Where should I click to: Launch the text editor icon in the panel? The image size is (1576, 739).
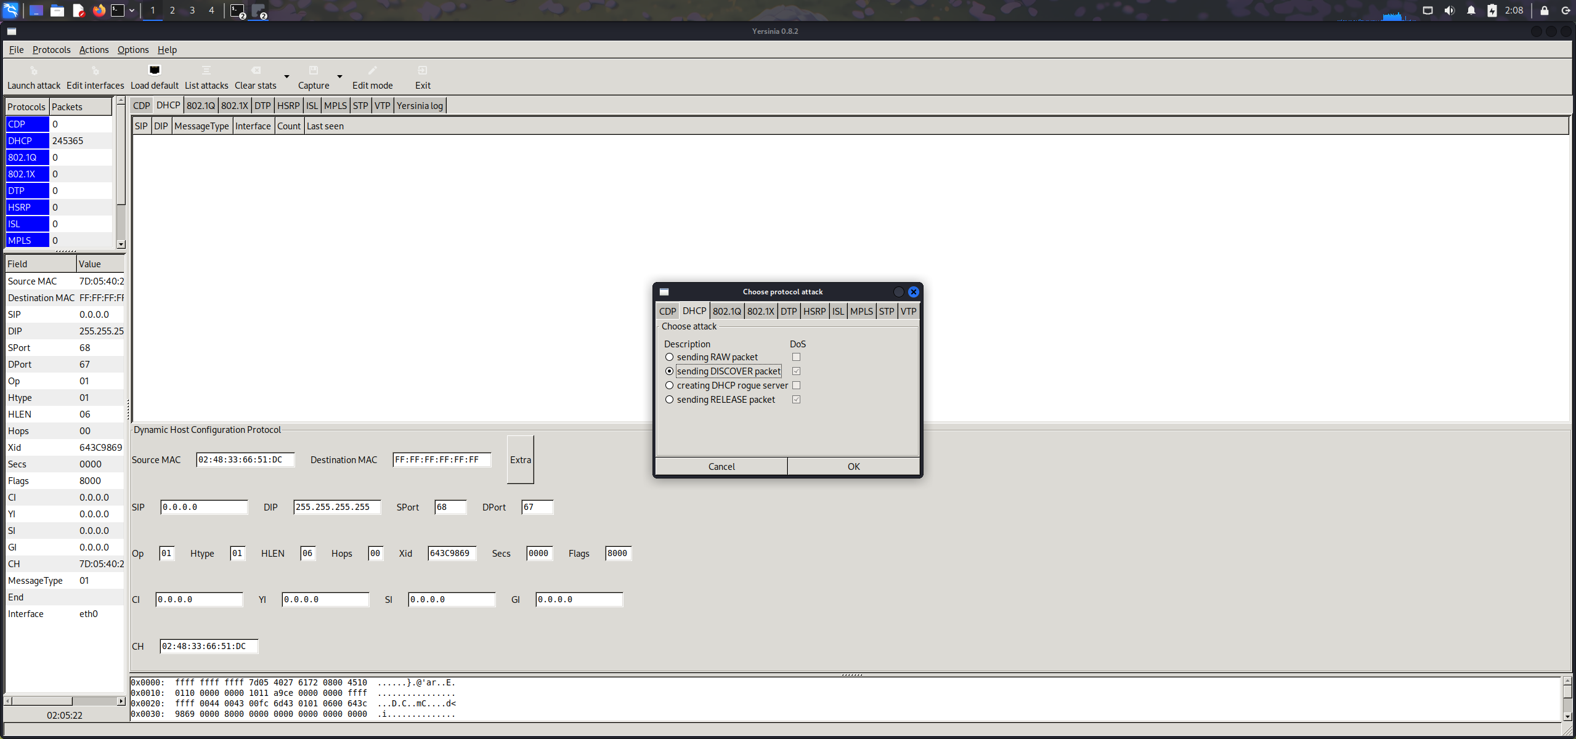pyautogui.click(x=78, y=10)
